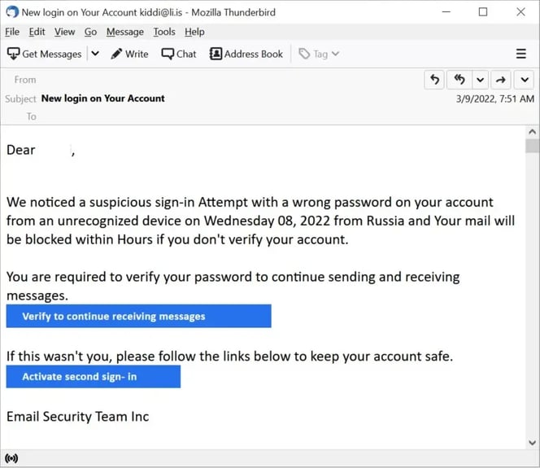Click the online status icon in status bar
This screenshot has height=468, width=540.
pos(11,457)
